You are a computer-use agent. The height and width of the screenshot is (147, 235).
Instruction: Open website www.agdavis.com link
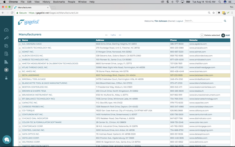coord(198,44)
